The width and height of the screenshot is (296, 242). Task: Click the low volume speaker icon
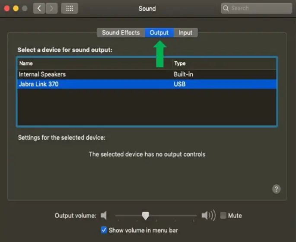(104, 215)
